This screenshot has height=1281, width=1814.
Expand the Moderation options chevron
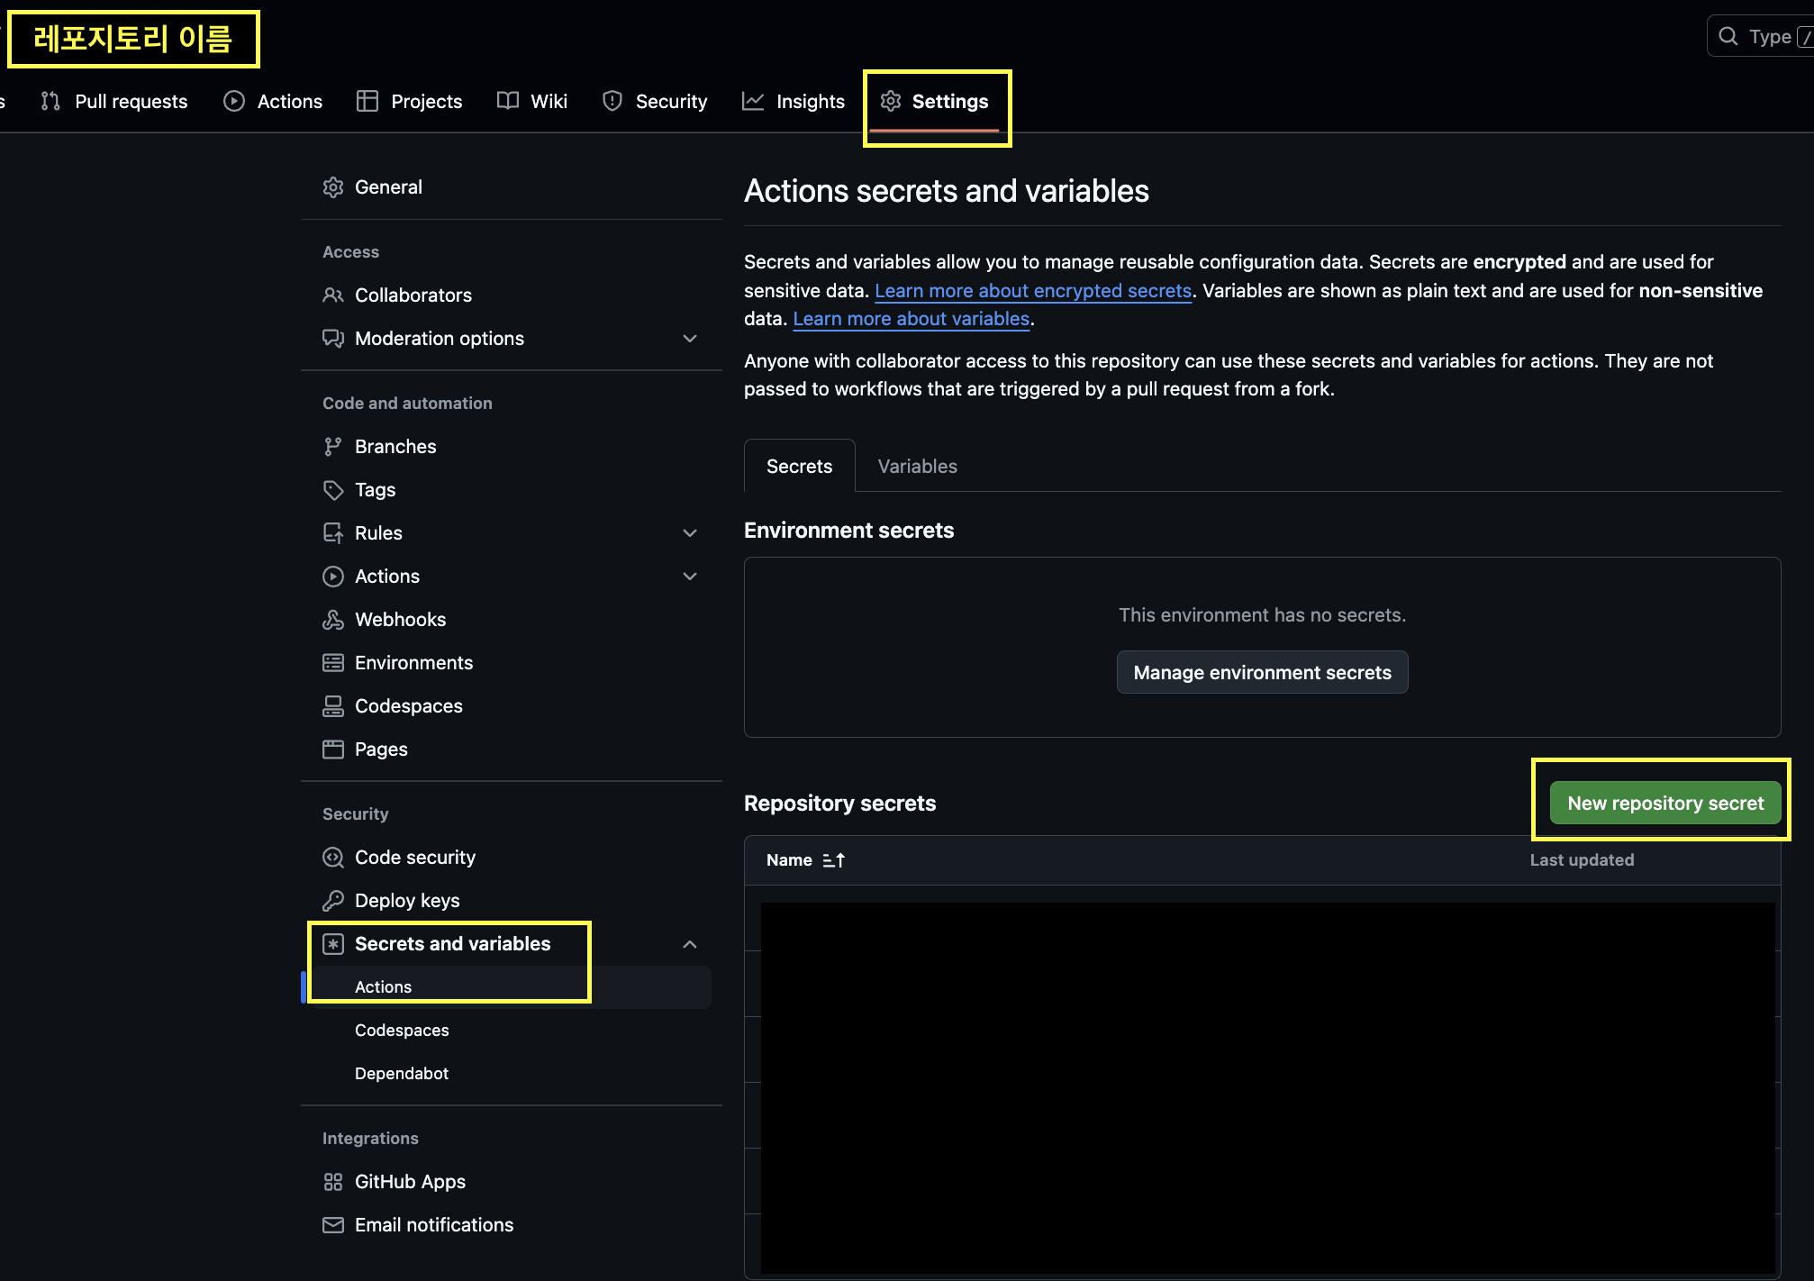(x=690, y=339)
